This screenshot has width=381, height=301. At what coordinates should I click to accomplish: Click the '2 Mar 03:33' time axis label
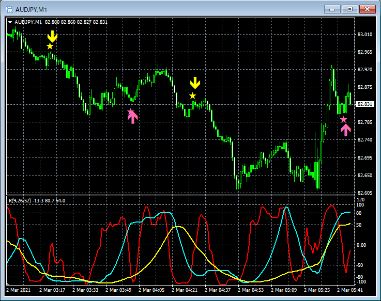coord(85,290)
